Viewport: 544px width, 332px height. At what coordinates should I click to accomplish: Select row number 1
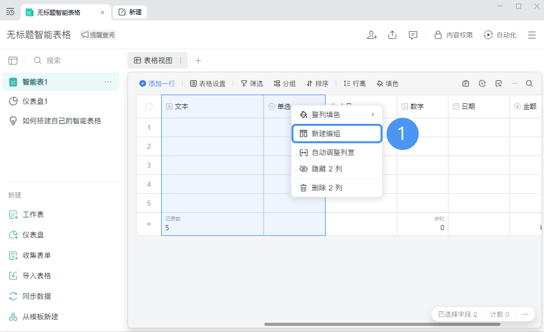(149, 128)
